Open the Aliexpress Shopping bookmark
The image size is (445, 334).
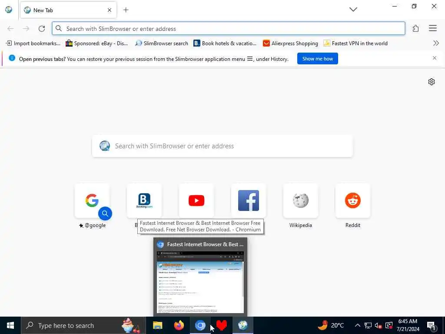click(290, 43)
